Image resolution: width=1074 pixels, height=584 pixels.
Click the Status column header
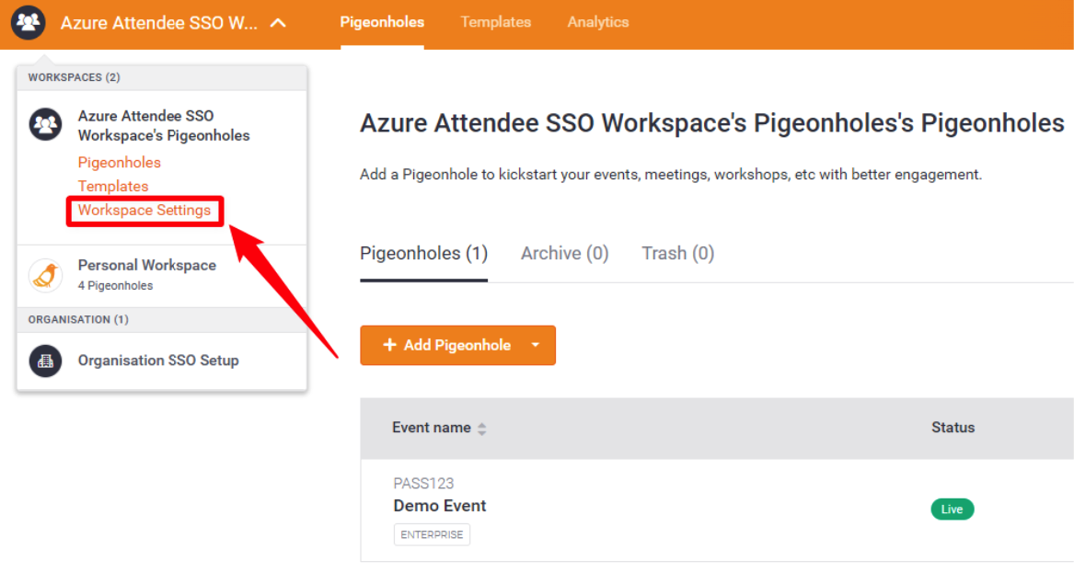pyautogui.click(x=953, y=428)
